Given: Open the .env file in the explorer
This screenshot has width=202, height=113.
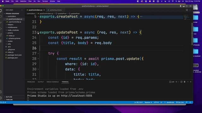Looking at the screenshot, I should (9, 47).
